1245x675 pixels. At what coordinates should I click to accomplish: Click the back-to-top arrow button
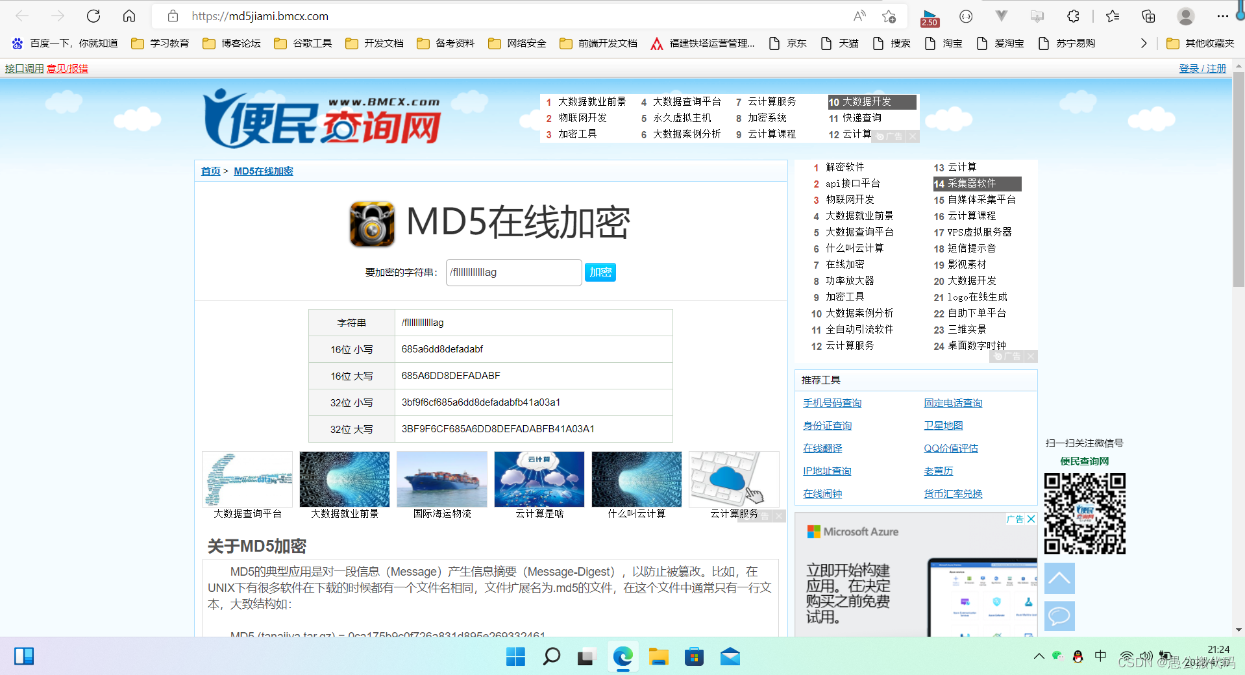click(x=1059, y=578)
